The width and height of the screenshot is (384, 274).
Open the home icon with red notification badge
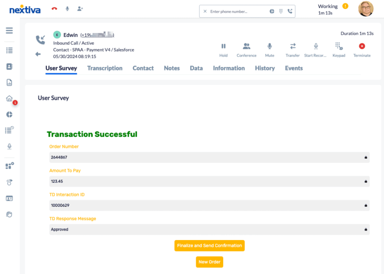[9, 98]
